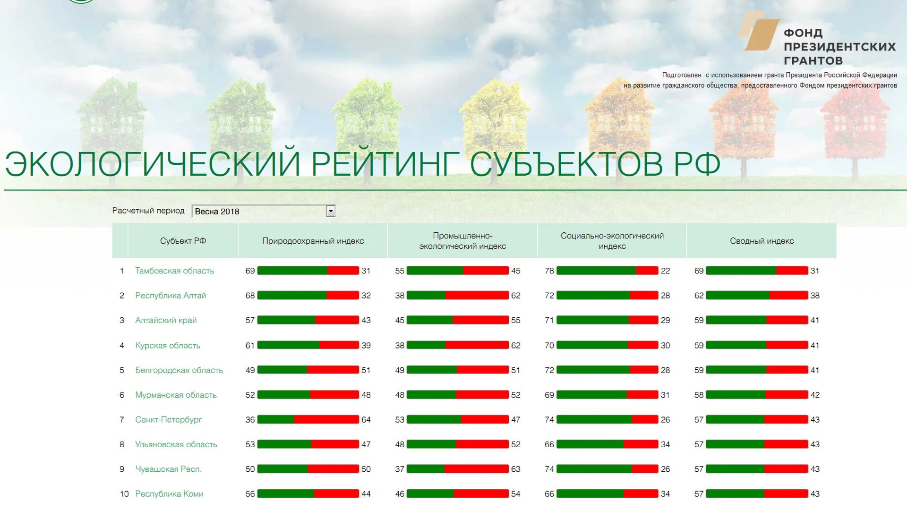The height and width of the screenshot is (510, 907).
Task: Sort by Промышленно-экологический индекс header
Action: 462,241
